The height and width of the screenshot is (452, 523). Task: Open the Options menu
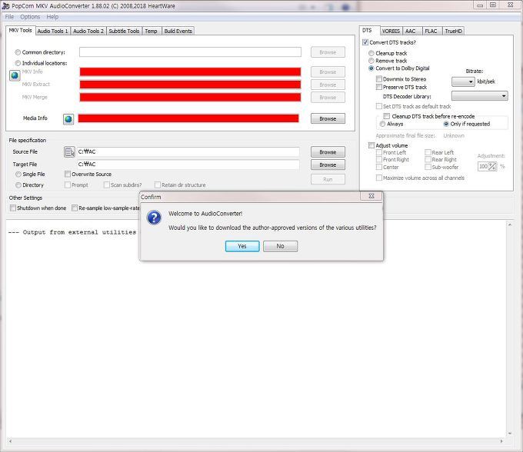coord(30,17)
